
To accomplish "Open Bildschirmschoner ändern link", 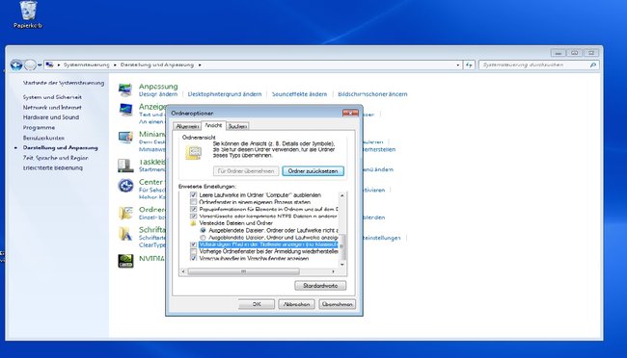I will tap(372, 94).
